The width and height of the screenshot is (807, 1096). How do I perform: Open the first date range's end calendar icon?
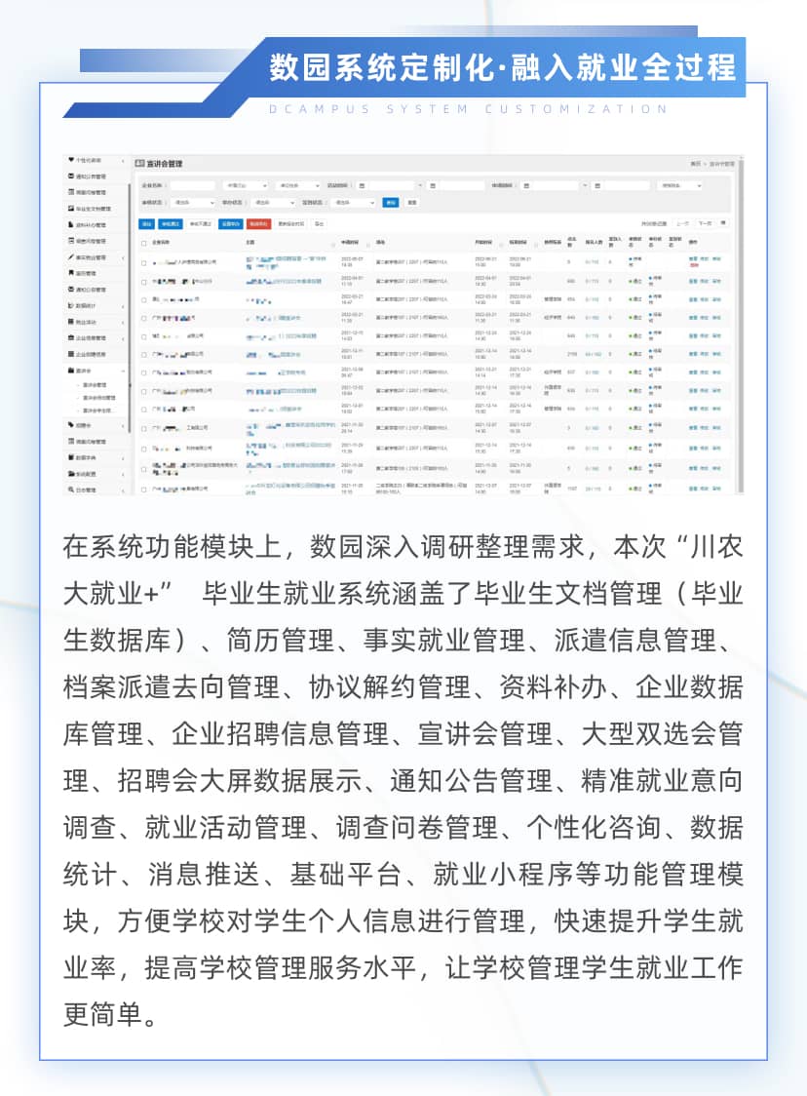pyautogui.click(x=433, y=186)
